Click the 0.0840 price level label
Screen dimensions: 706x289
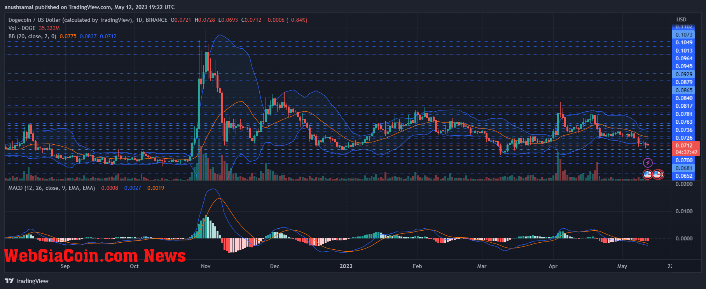pyautogui.click(x=683, y=98)
